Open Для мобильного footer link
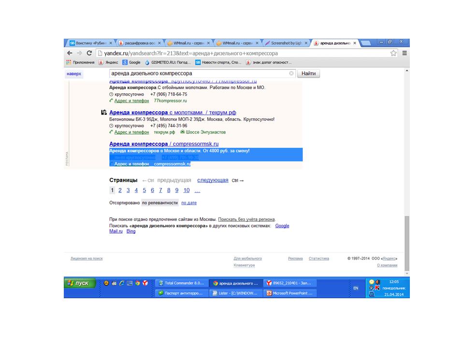Screen dimensions: 464x348 coord(247,258)
